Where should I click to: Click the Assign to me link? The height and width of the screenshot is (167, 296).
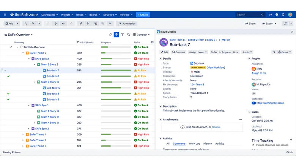pos(259,73)
